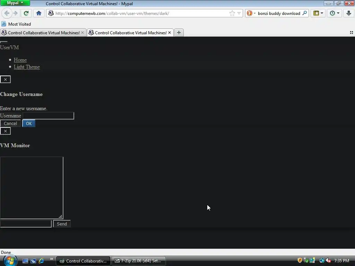Click the 7:35 PM clock

tap(341, 261)
